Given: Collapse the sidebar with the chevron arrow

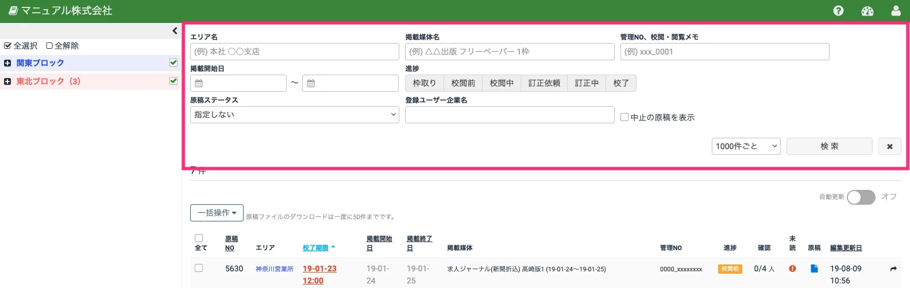Looking at the screenshot, I should coord(175,31).
